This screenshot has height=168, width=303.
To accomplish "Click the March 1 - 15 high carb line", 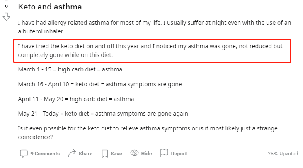I will coord(70,69).
